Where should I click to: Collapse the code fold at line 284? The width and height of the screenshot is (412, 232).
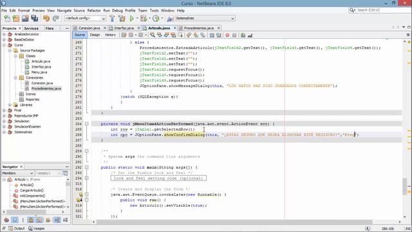[86, 124]
